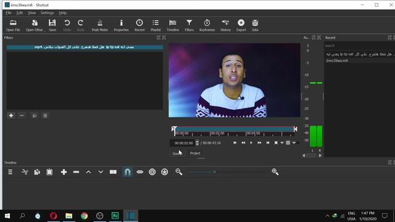Append the clip with the timeline plus icon
The image size is (395, 222).
tap(64, 172)
